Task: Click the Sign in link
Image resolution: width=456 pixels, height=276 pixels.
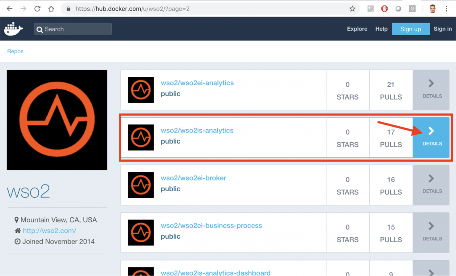Action: pos(443,29)
